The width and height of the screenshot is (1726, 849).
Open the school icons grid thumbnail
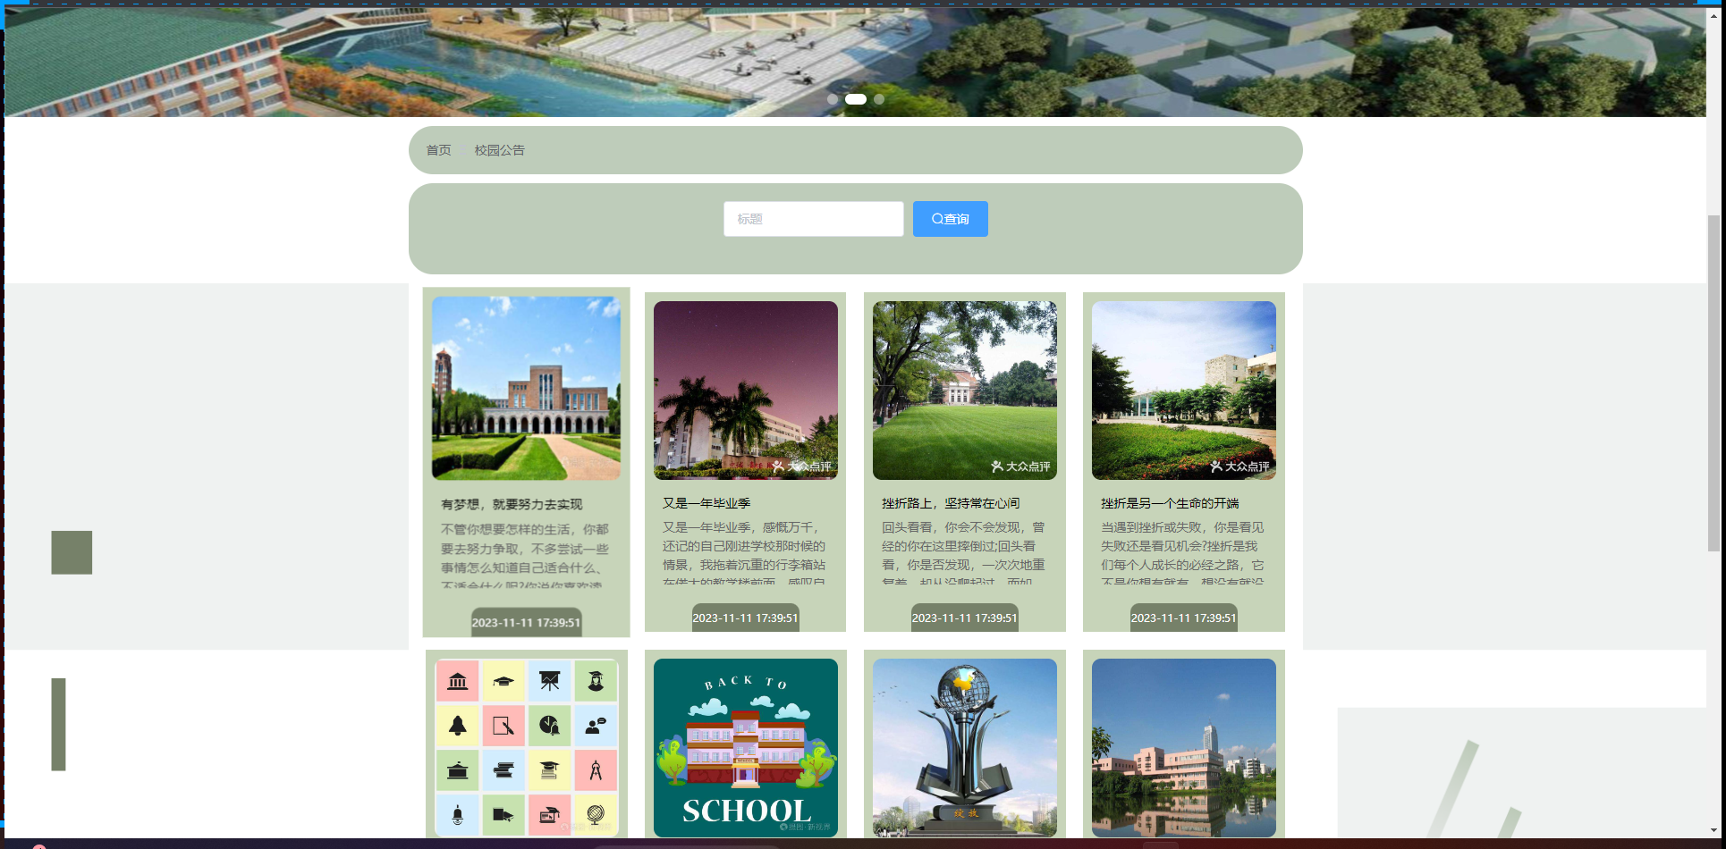pyautogui.click(x=527, y=748)
